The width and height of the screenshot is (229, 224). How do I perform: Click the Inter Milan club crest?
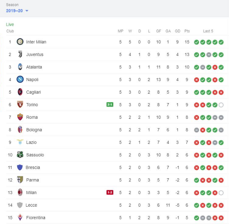tap(20, 42)
